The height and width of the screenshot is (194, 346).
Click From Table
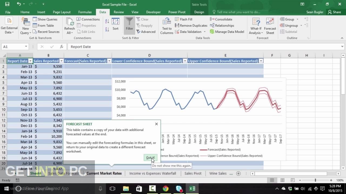[43, 25]
